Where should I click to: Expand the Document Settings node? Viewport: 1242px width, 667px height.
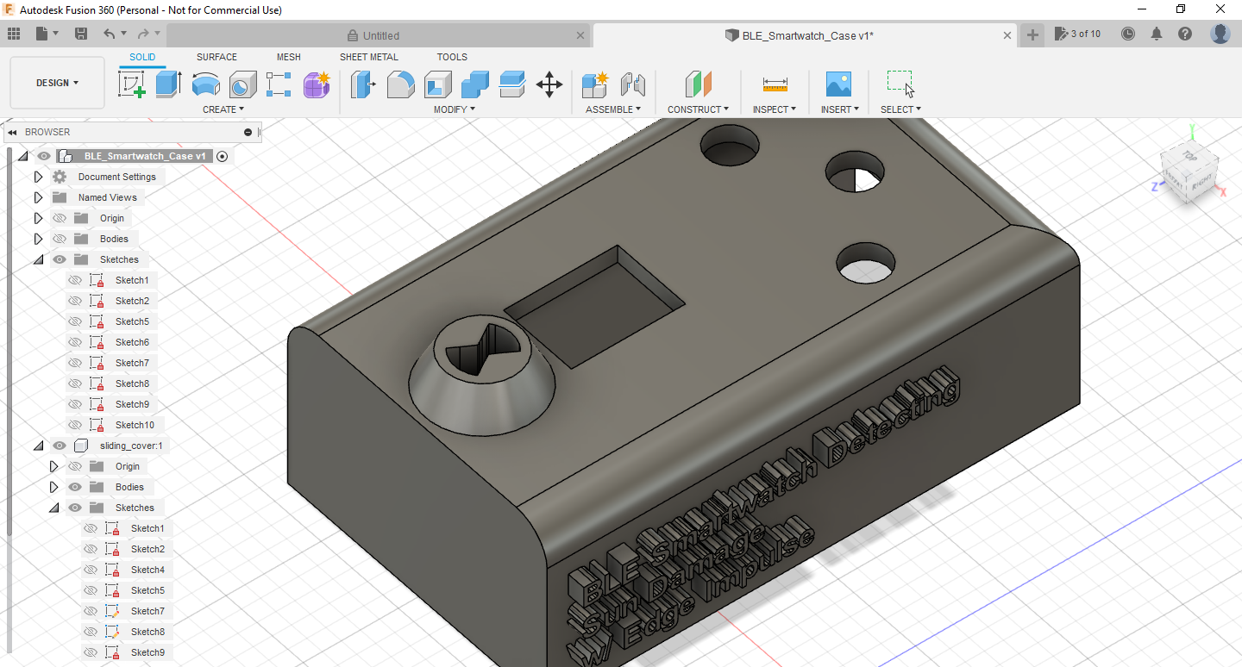pyautogui.click(x=38, y=176)
